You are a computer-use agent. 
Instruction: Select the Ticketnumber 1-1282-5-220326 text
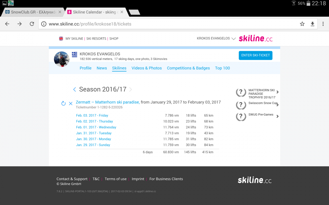pos(99,107)
